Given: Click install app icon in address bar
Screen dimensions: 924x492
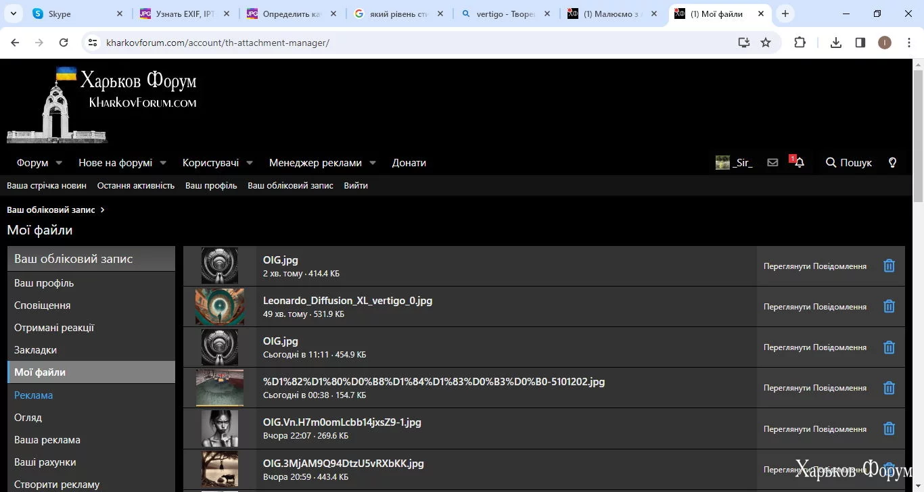Looking at the screenshot, I should pyautogui.click(x=743, y=43).
